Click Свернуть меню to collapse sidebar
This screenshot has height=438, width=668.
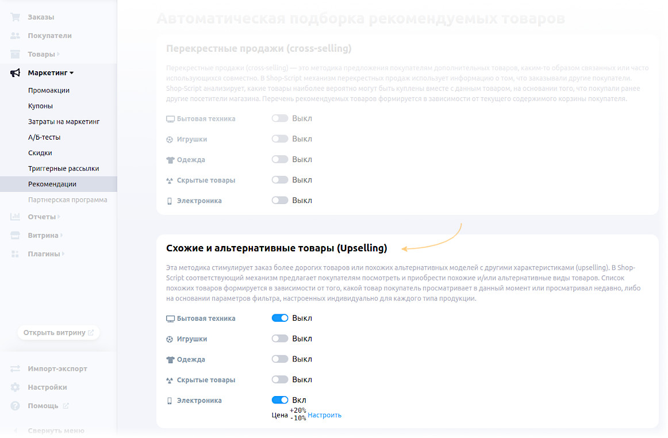56,431
